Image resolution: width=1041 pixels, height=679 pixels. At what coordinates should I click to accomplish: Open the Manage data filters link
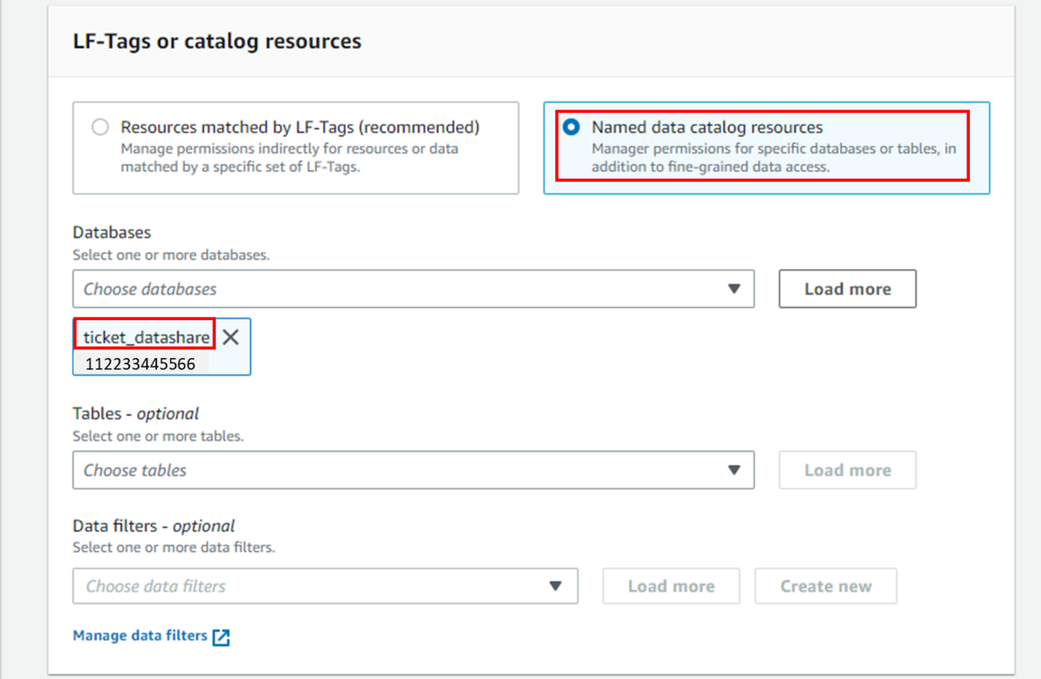coord(140,636)
